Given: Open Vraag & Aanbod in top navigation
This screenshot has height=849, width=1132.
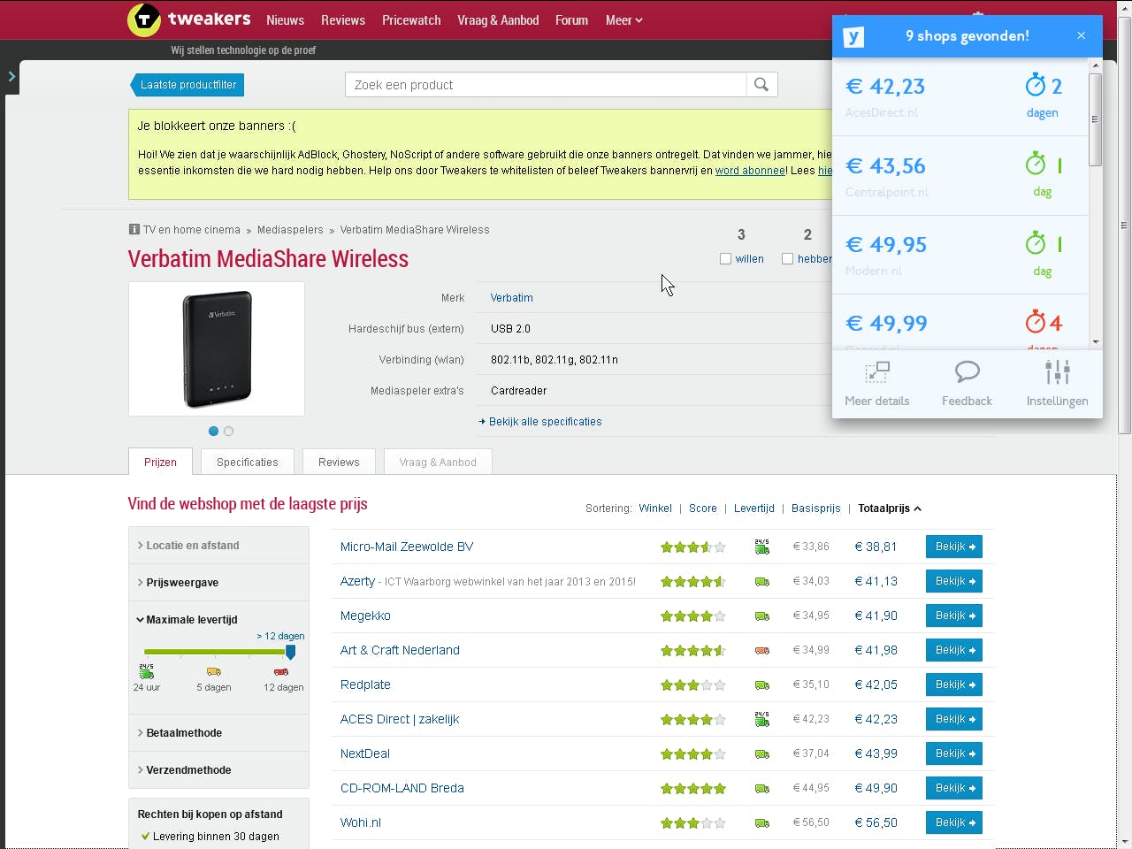Looking at the screenshot, I should pos(498,20).
